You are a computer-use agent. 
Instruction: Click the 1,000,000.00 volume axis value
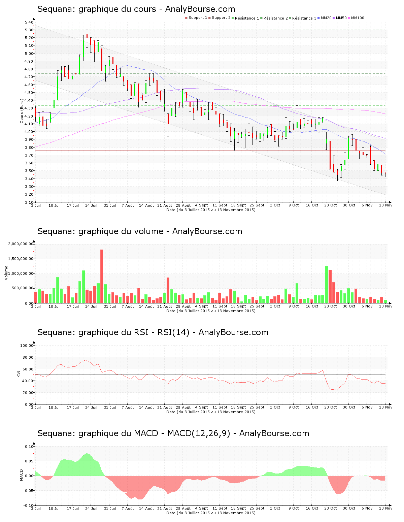[21, 273]
